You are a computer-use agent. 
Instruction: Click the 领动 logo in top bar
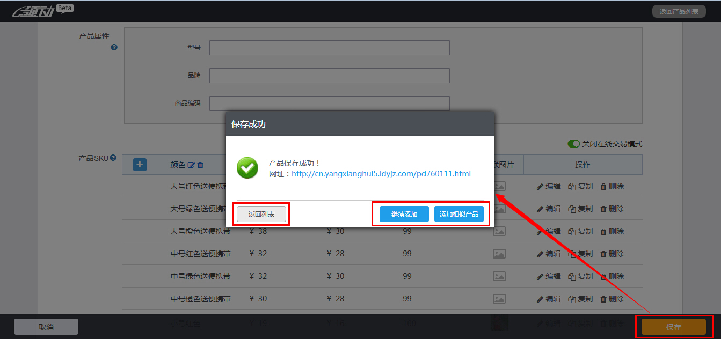point(33,11)
